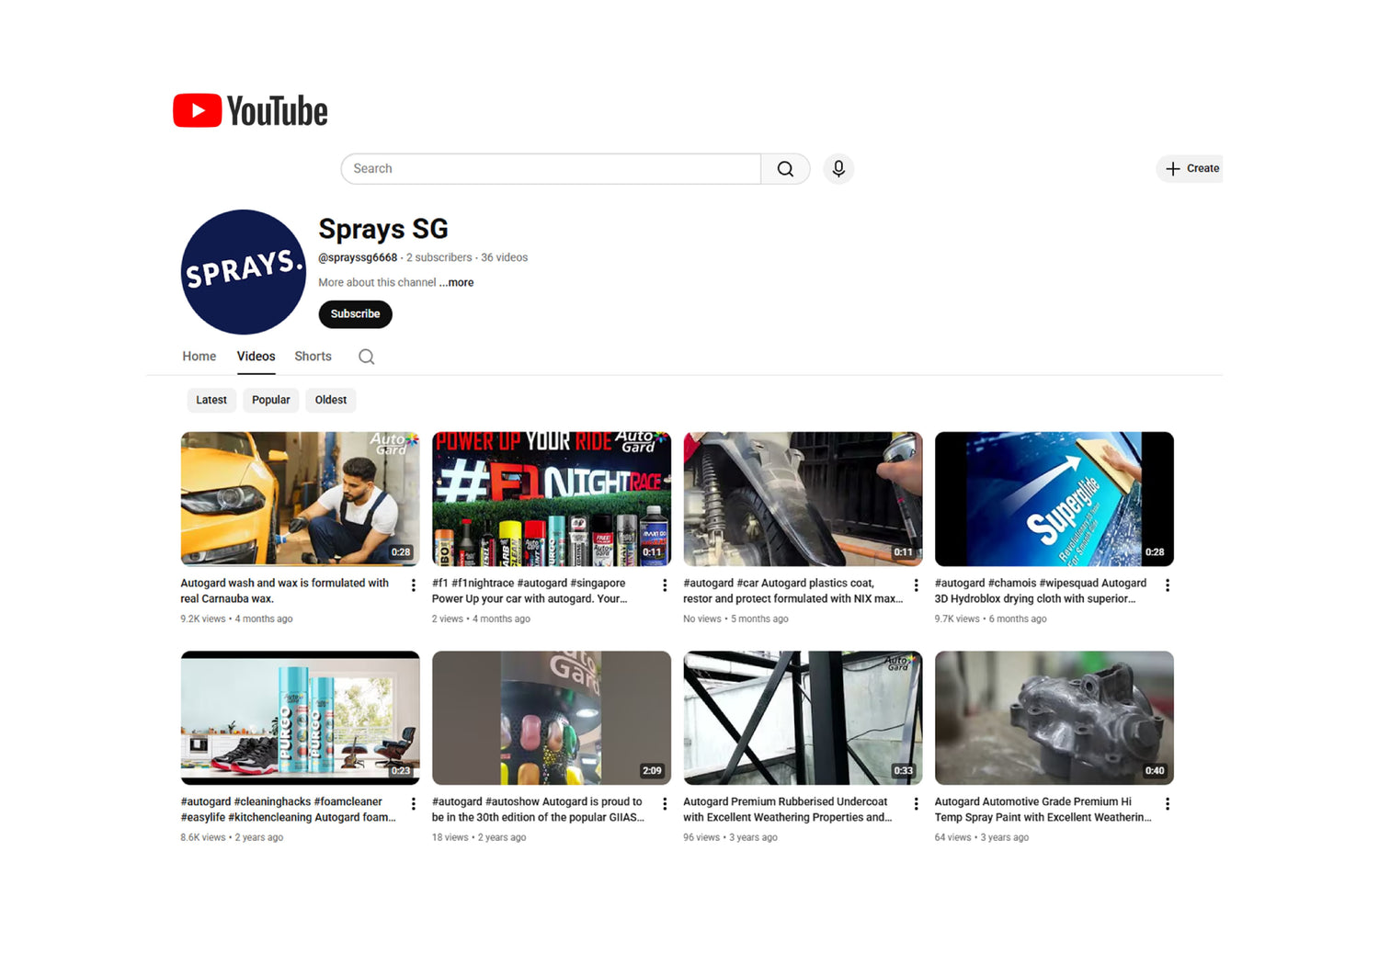Open options menu for F1 night race video
The image size is (1379, 965).
click(665, 585)
